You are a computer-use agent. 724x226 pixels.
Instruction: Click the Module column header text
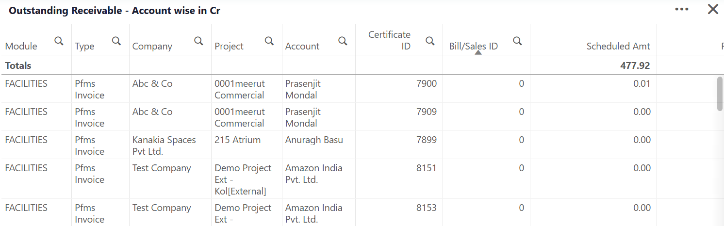pos(21,46)
